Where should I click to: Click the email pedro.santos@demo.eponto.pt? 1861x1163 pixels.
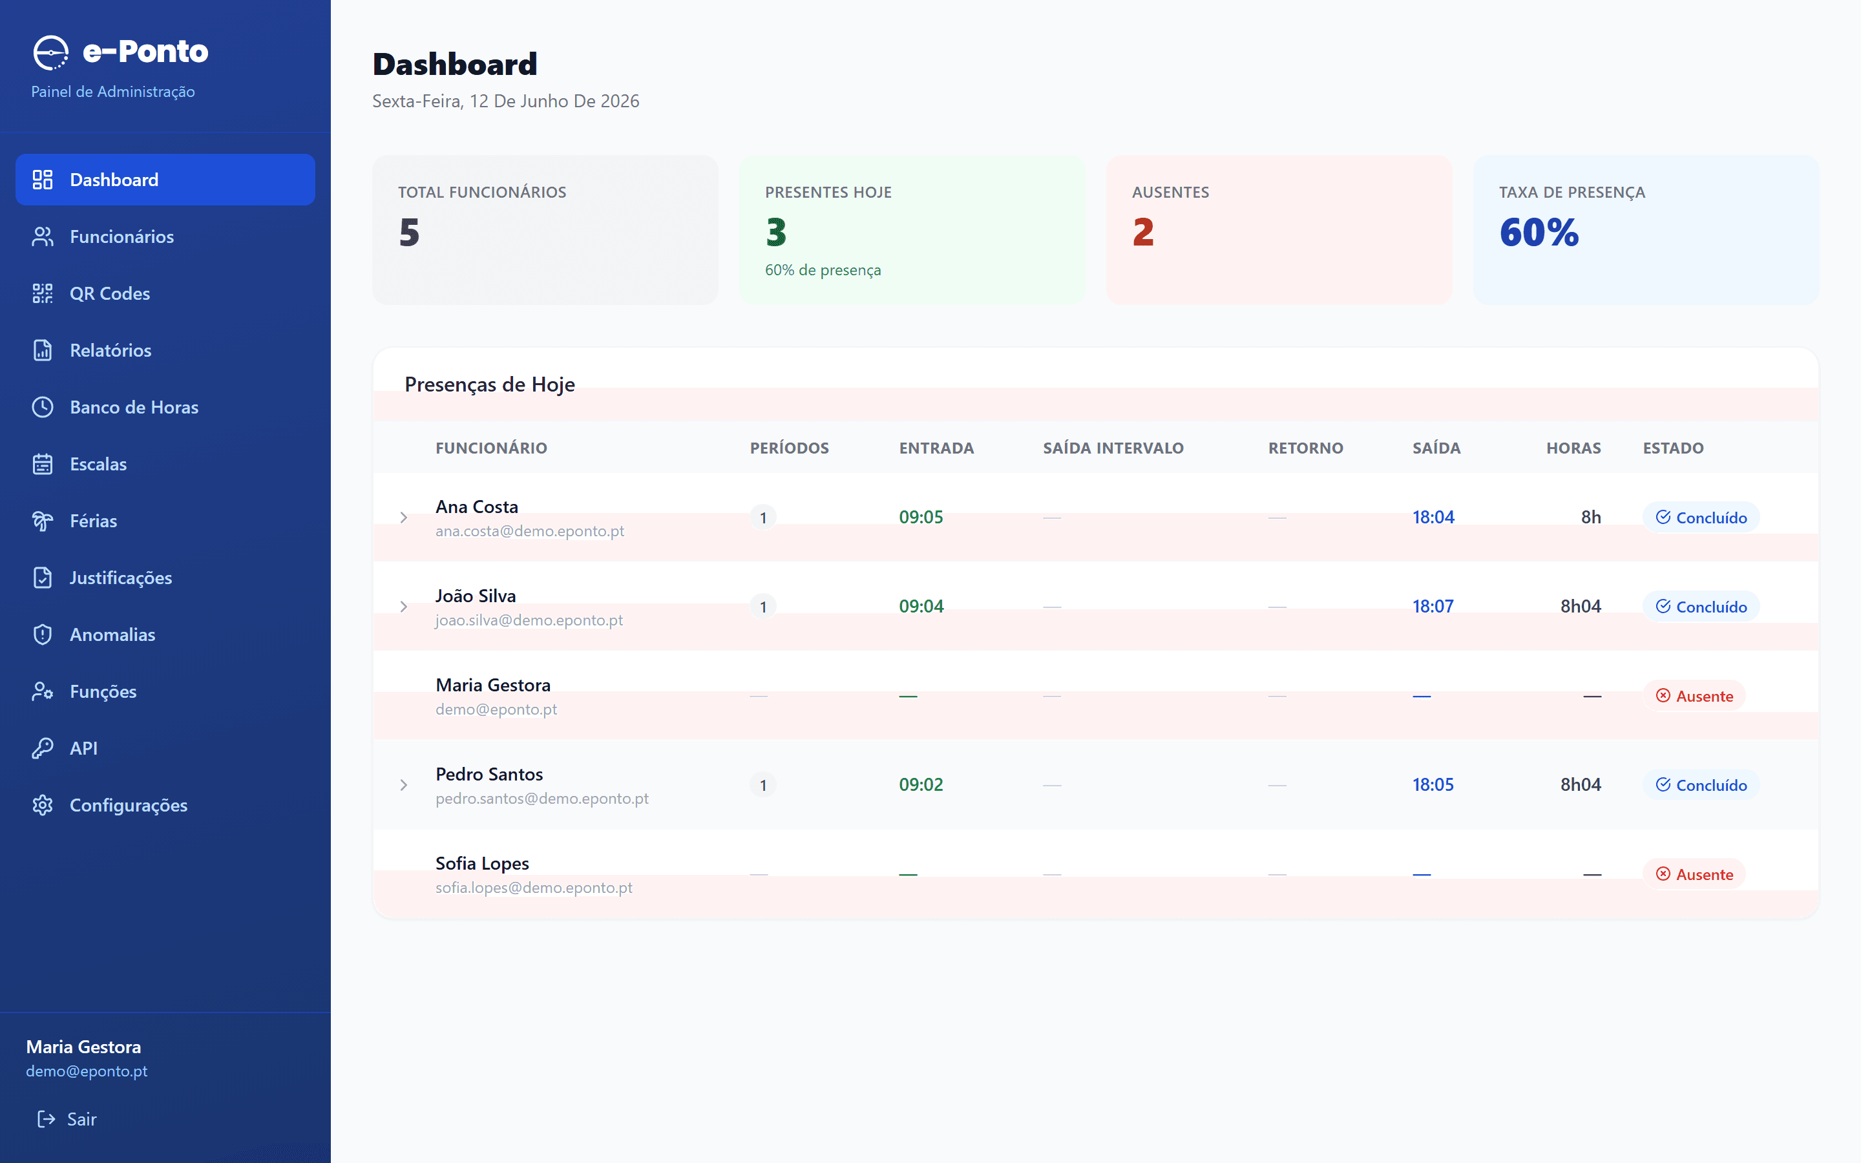point(542,799)
